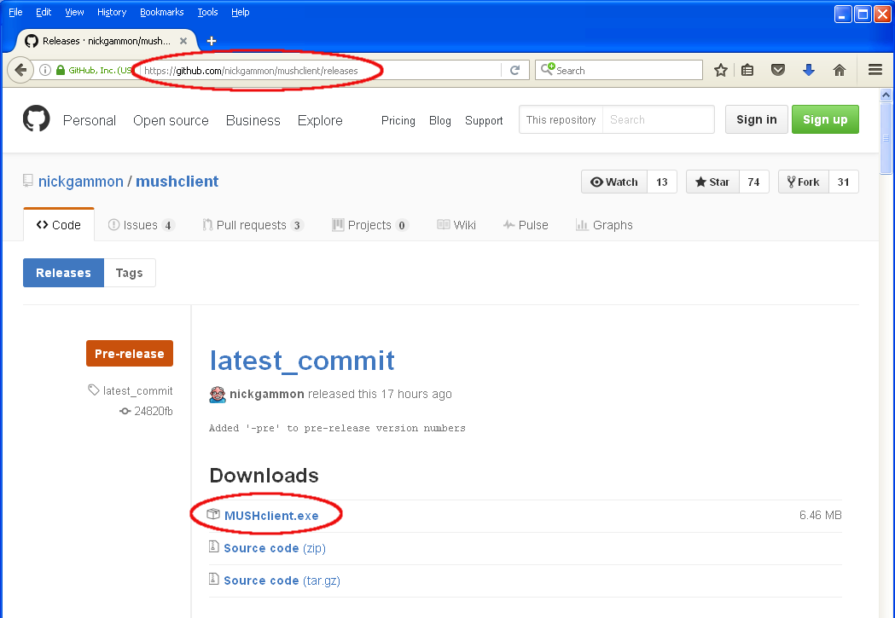Image resolution: width=895 pixels, height=618 pixels.
Task: Download Source code (tar.gz)
Action: tap(282, 580)
